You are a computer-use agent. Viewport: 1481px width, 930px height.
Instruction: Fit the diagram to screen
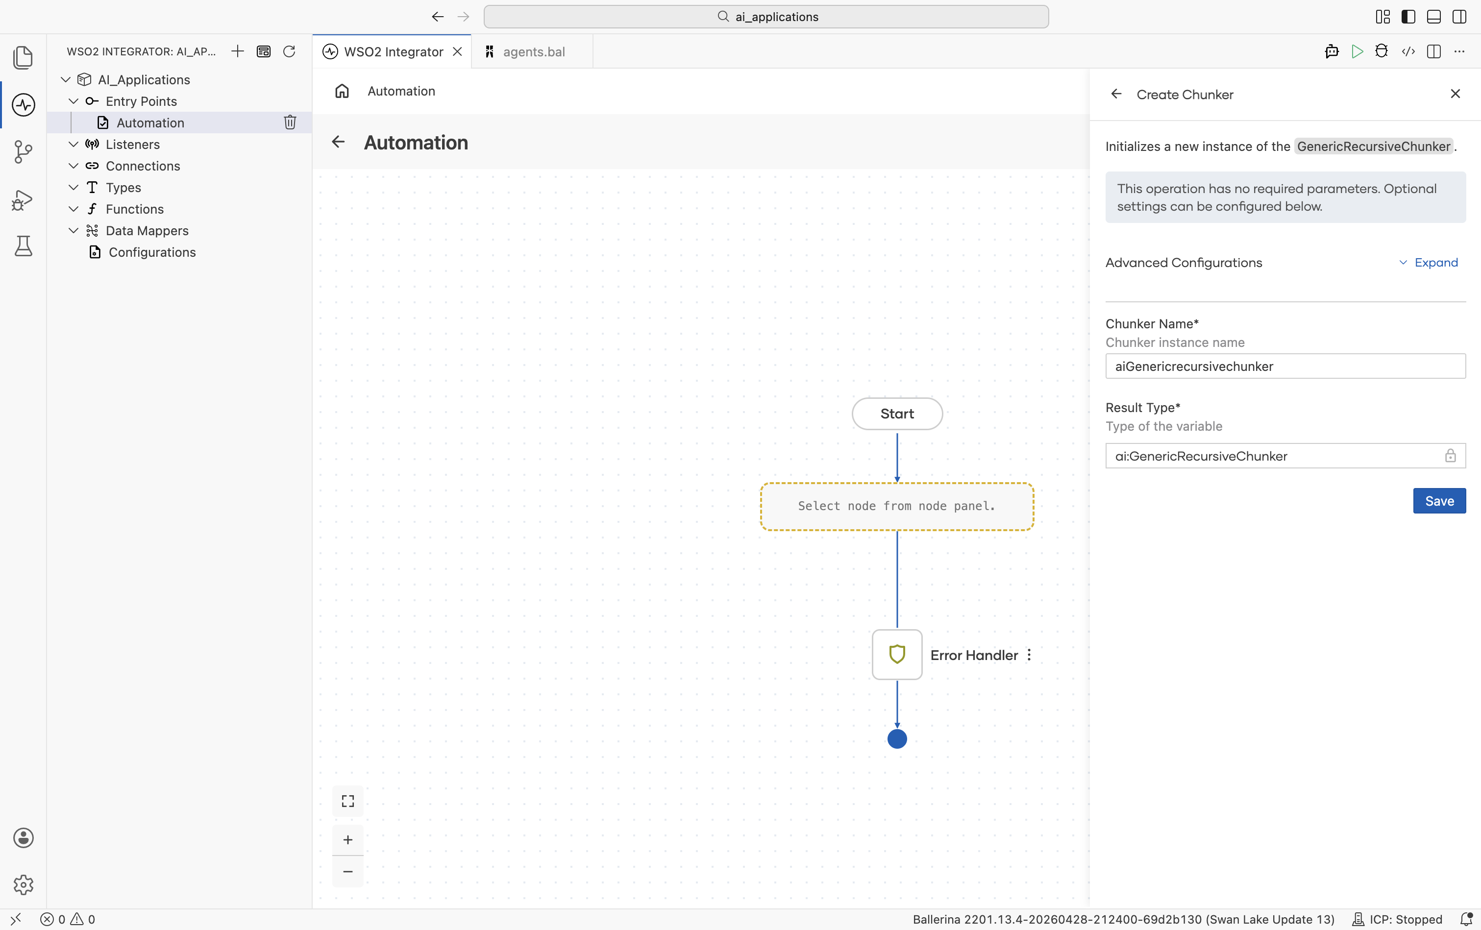[x=348, y=801]
